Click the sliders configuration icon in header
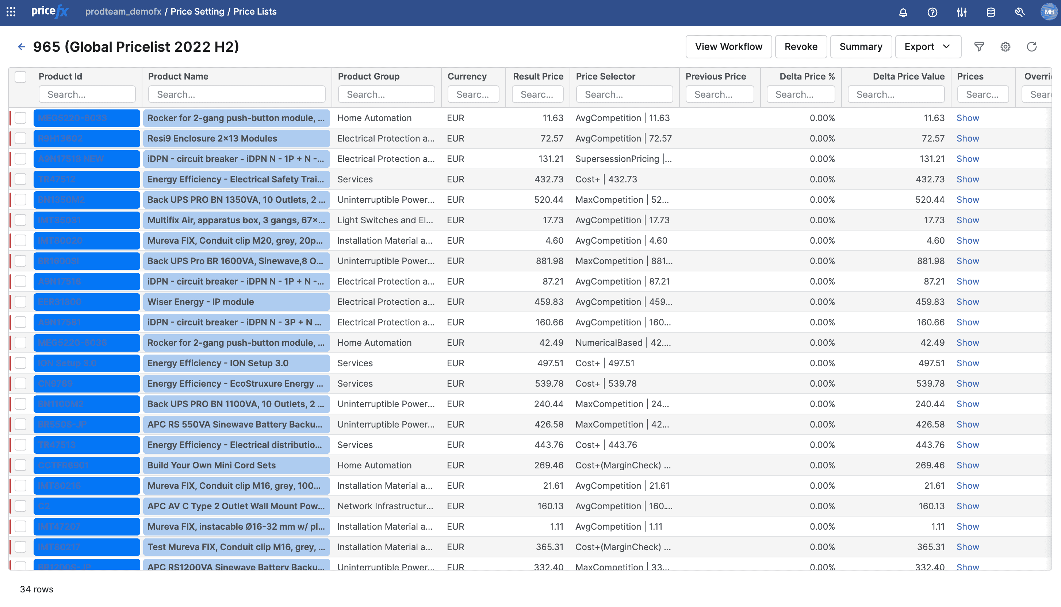The height and width of the screenshot is (607, 1061). 961,12
